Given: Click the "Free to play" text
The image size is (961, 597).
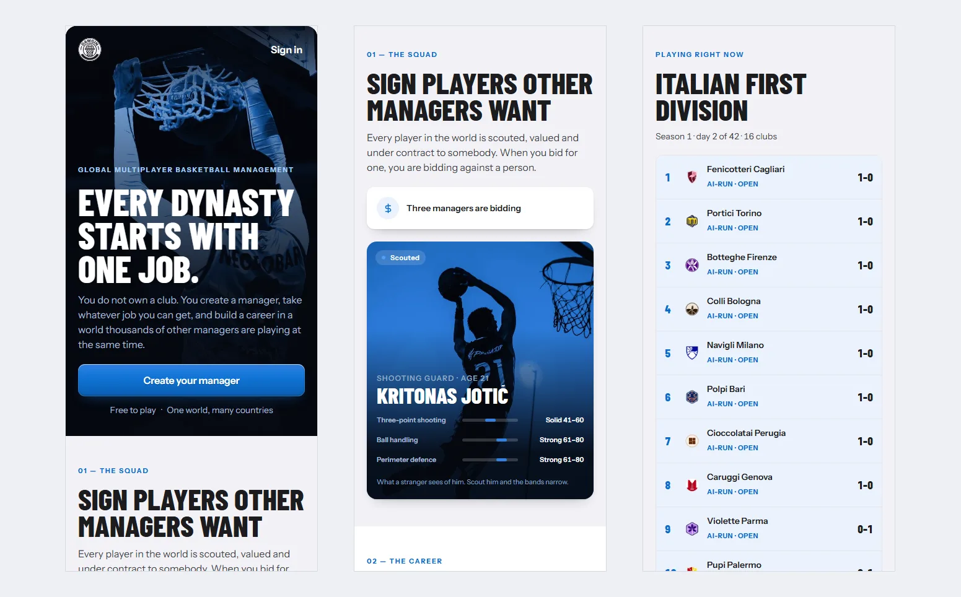Looking at the screenshot, I should click(x=133, y=410).
